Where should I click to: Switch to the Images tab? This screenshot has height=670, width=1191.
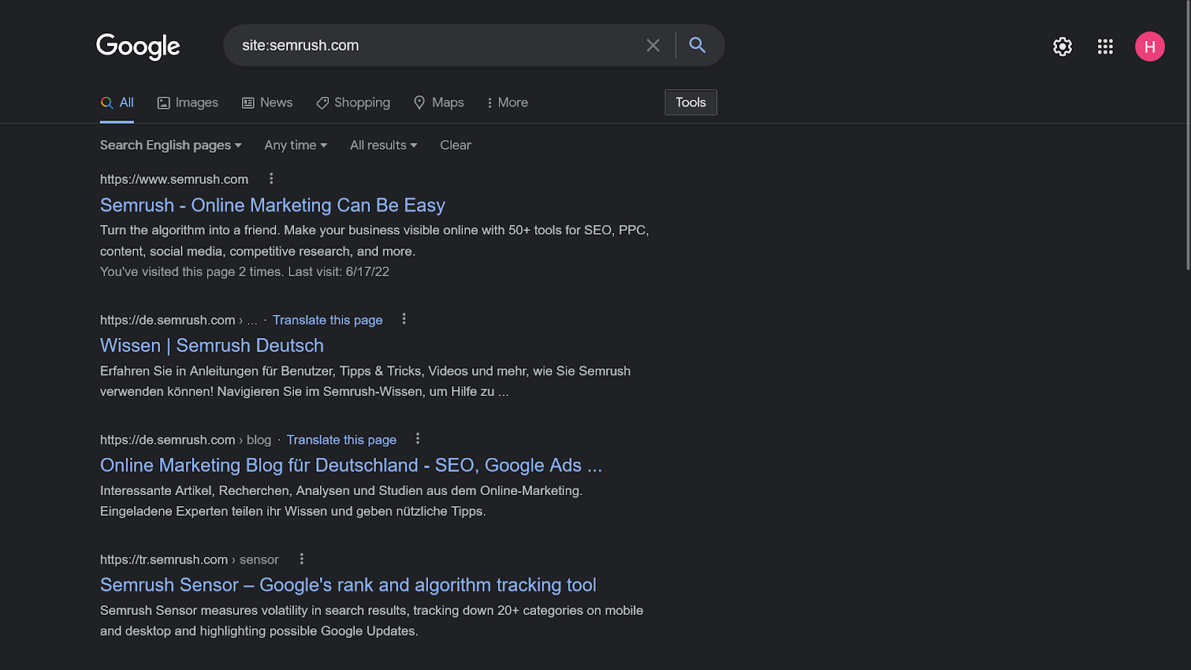click(x=188, y=103)
